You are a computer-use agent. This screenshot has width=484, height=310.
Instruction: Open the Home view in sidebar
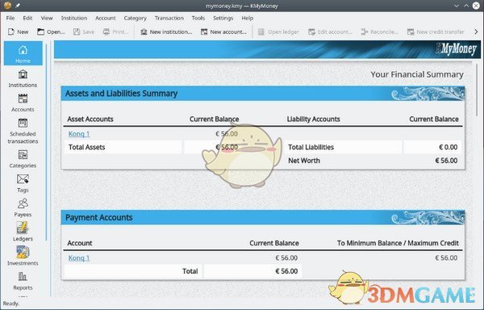(x=23, y=53)
